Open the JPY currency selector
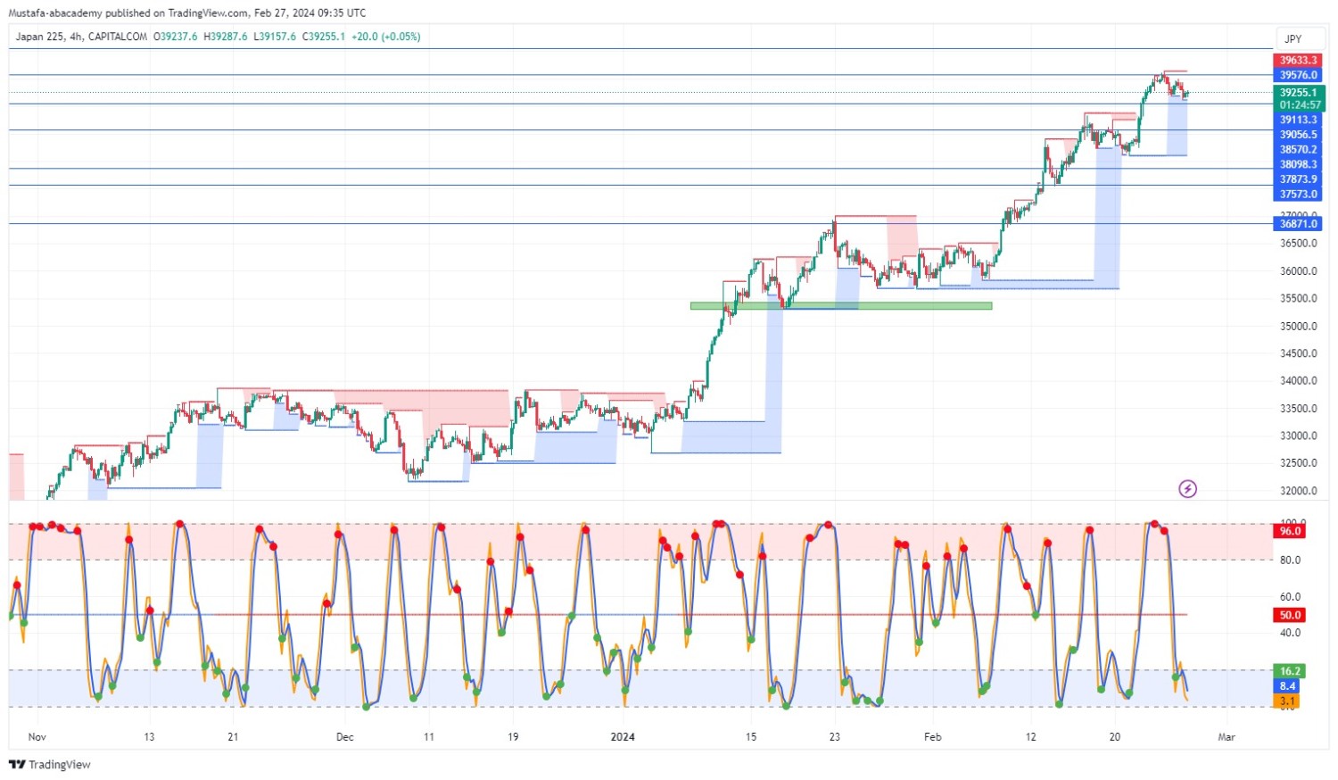 1300,39
